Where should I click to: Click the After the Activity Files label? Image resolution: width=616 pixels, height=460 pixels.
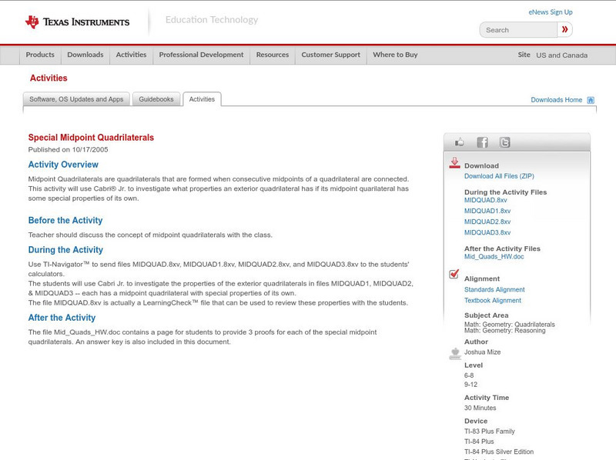click(x=502, y=248)
